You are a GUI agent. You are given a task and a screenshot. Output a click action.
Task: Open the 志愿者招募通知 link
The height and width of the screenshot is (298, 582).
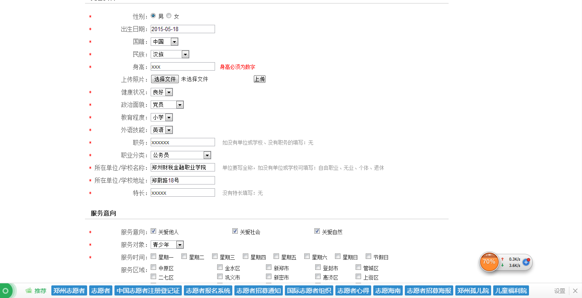pyautogui.click(x=258, y=291)
